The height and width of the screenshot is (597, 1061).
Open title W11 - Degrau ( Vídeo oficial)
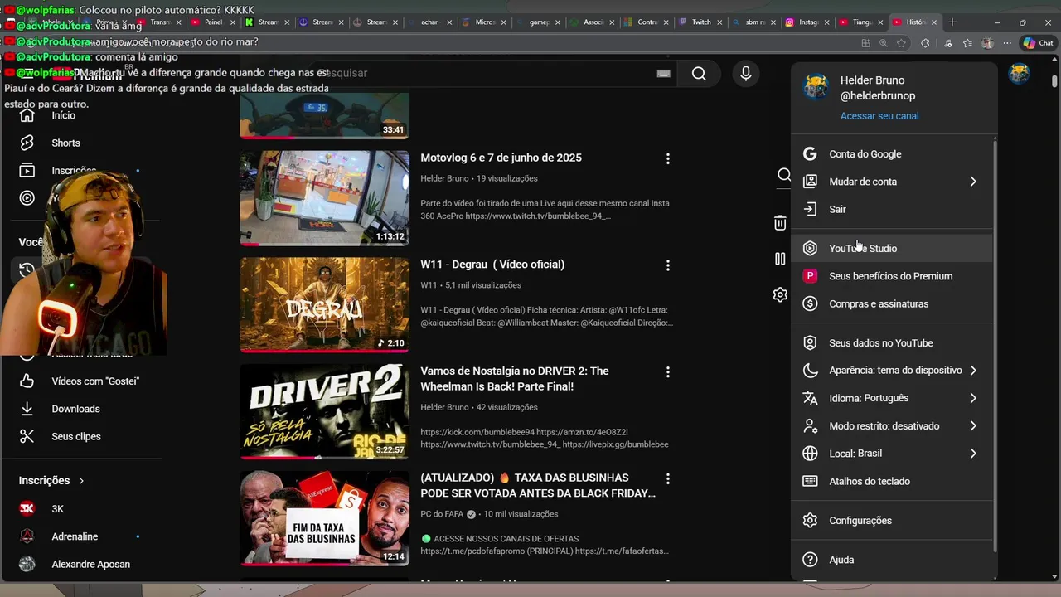pyautogui.click(x=492, y=265)
